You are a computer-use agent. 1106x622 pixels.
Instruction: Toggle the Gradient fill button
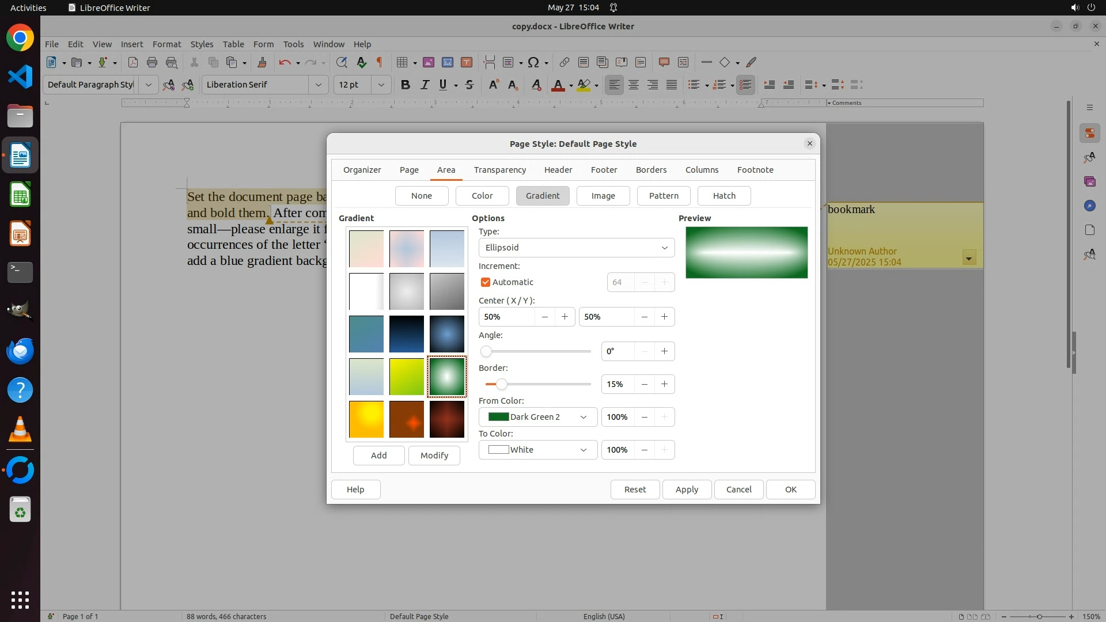(x=542, y=196)
